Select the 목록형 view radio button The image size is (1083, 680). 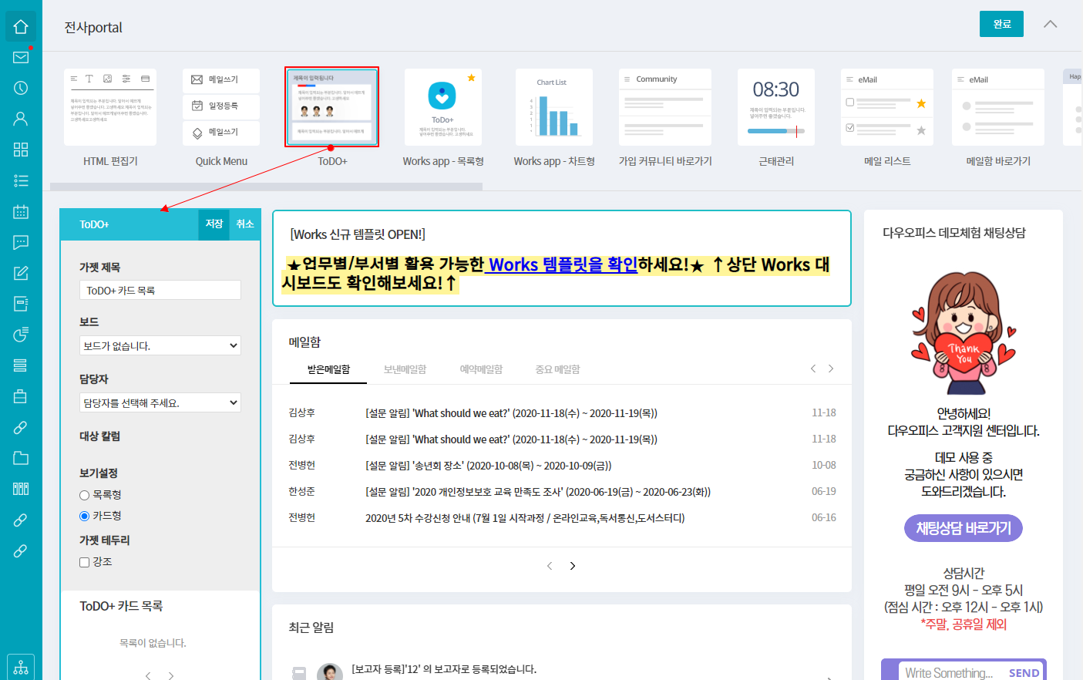(85, 495)
